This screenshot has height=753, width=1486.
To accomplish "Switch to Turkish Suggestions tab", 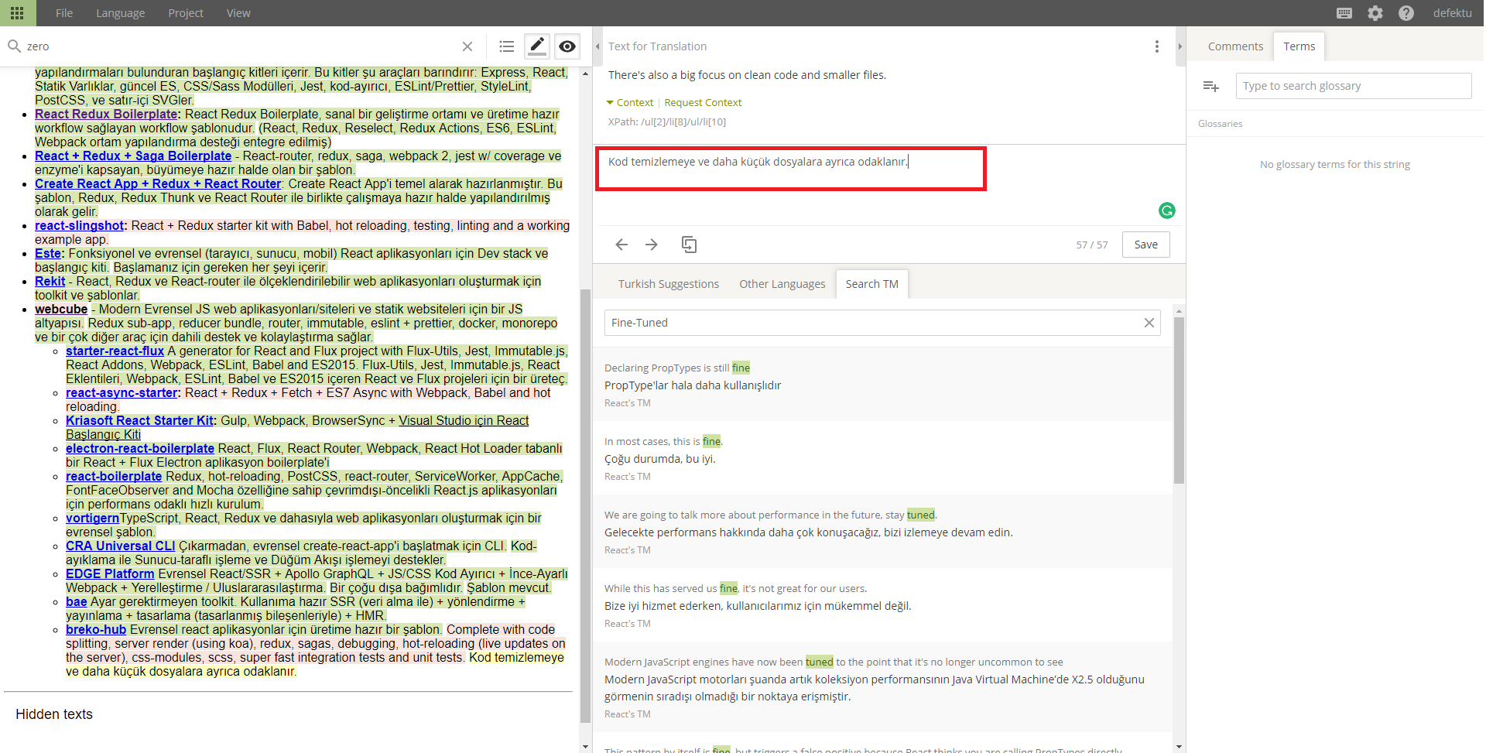I will click(x=669, y=284).
